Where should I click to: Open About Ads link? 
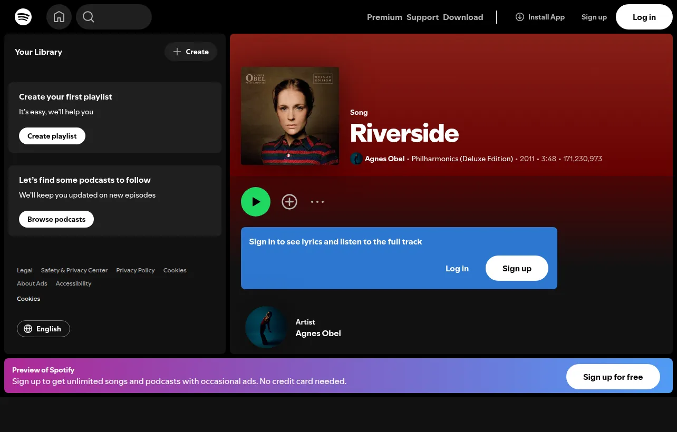point(32,283)
